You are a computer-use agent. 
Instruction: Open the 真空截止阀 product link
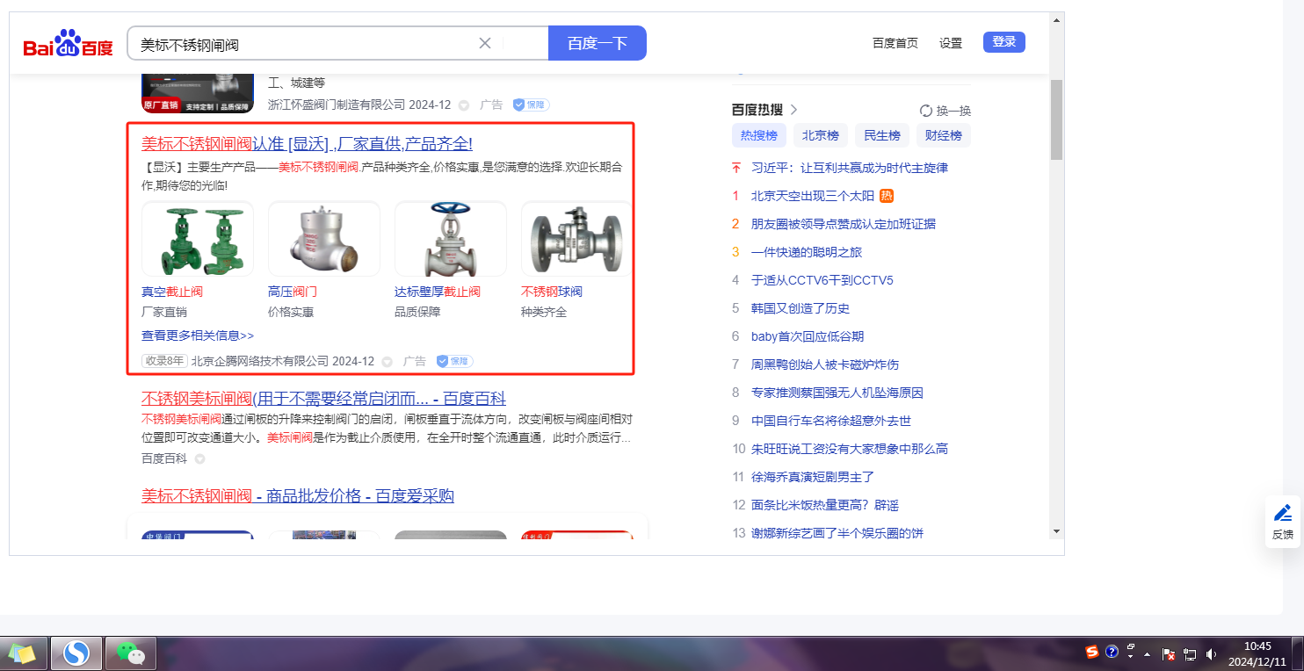pyautogui.click(x=172, y=292)
